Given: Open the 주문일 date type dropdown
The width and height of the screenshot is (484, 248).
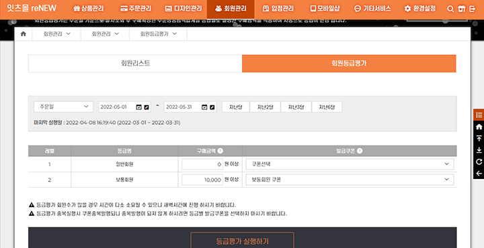Looking at the screenshot, I should click(x=63, y=107).
